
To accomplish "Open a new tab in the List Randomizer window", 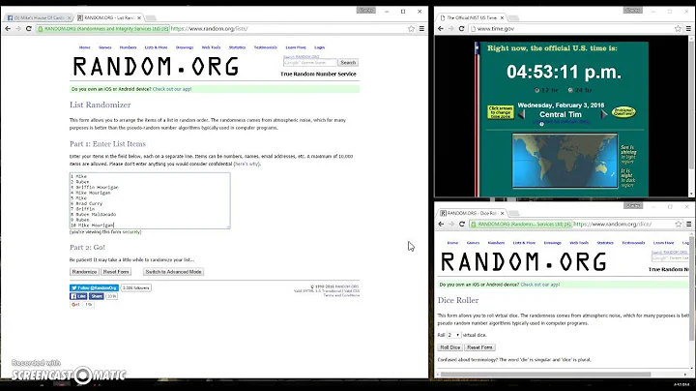I will 151,17.
